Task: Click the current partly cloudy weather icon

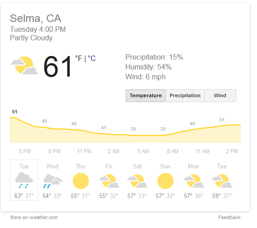Action: click(x=24, y=65)
